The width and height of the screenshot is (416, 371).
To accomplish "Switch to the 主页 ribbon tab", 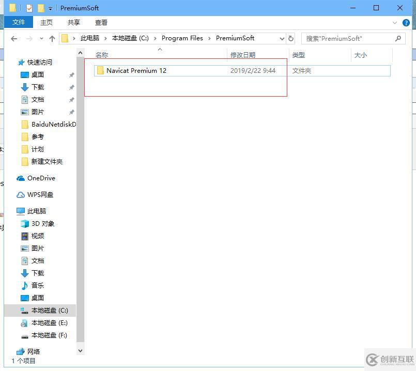I will coord(47,23).
